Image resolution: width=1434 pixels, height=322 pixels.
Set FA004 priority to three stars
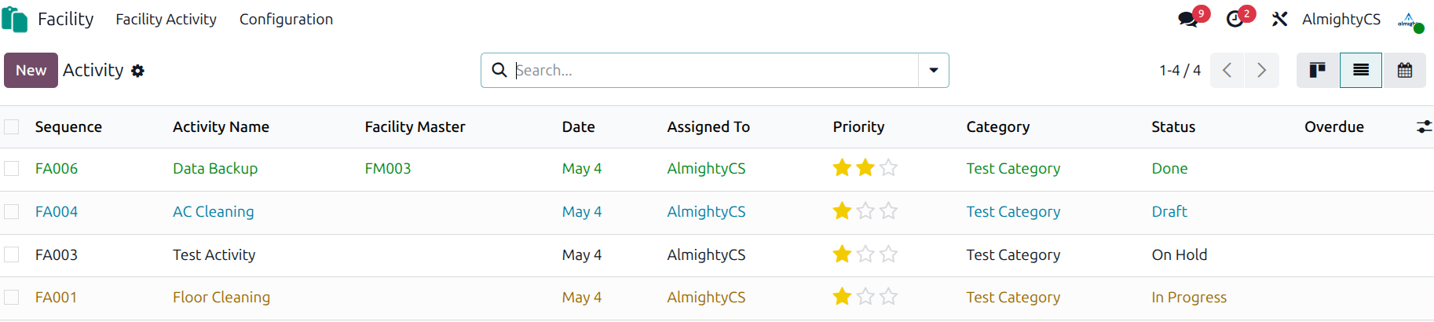pos(888,210)
